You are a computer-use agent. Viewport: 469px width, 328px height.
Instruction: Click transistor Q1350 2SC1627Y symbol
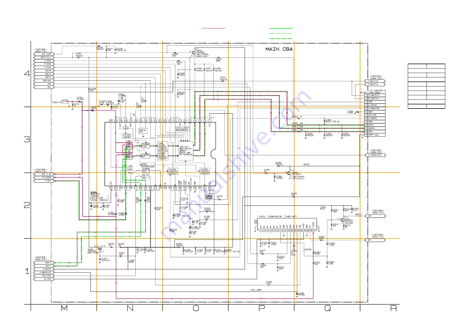[x=289, y=173]
